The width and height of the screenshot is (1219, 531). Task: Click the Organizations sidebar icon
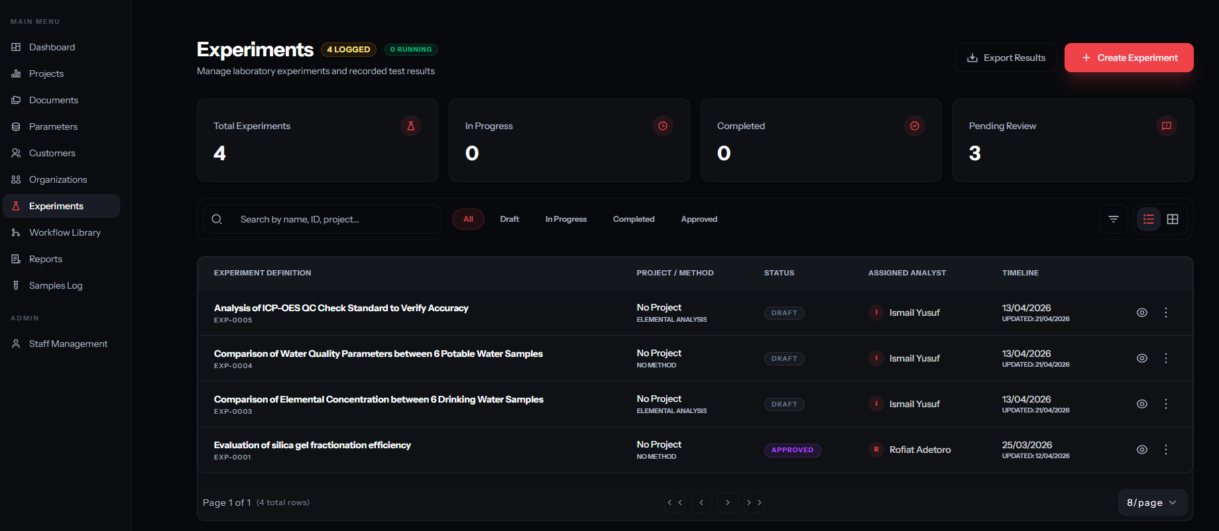point(16,179)
